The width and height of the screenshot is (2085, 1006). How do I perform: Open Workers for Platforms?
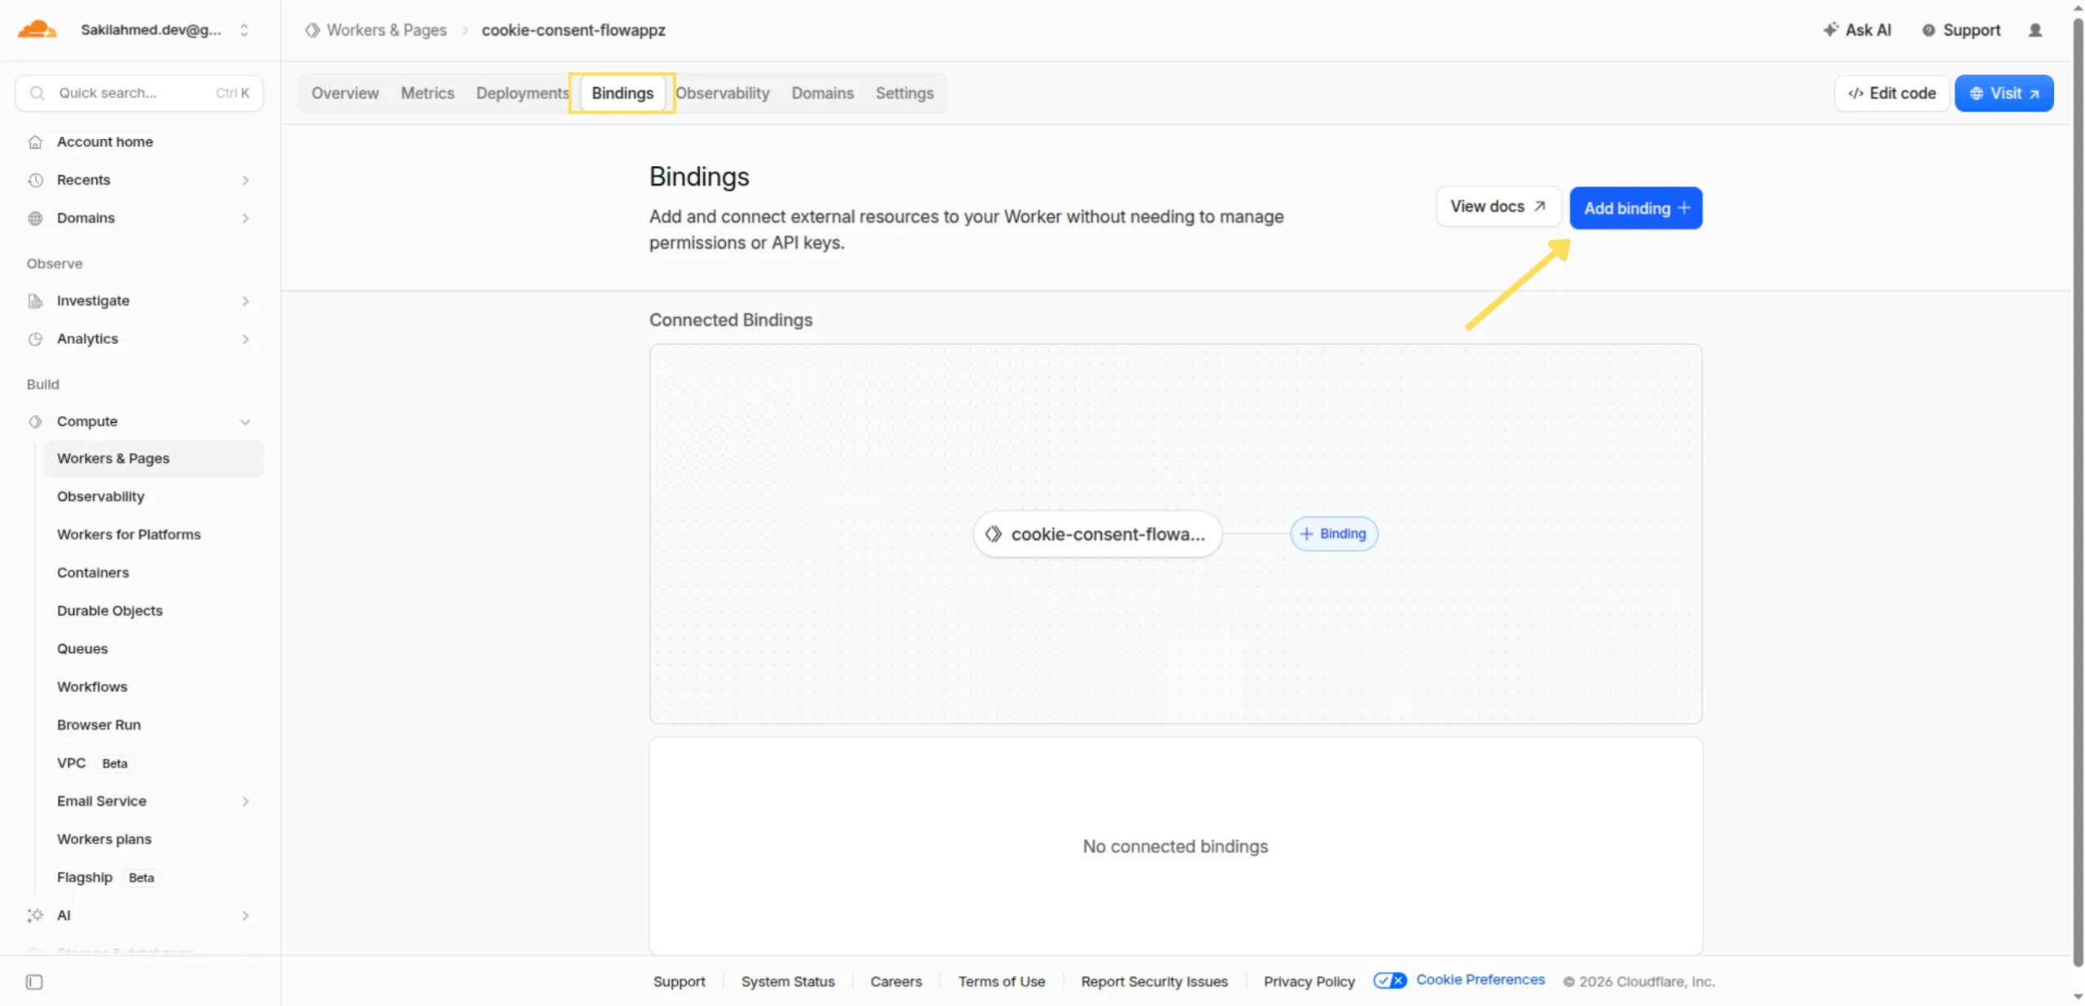129,534
